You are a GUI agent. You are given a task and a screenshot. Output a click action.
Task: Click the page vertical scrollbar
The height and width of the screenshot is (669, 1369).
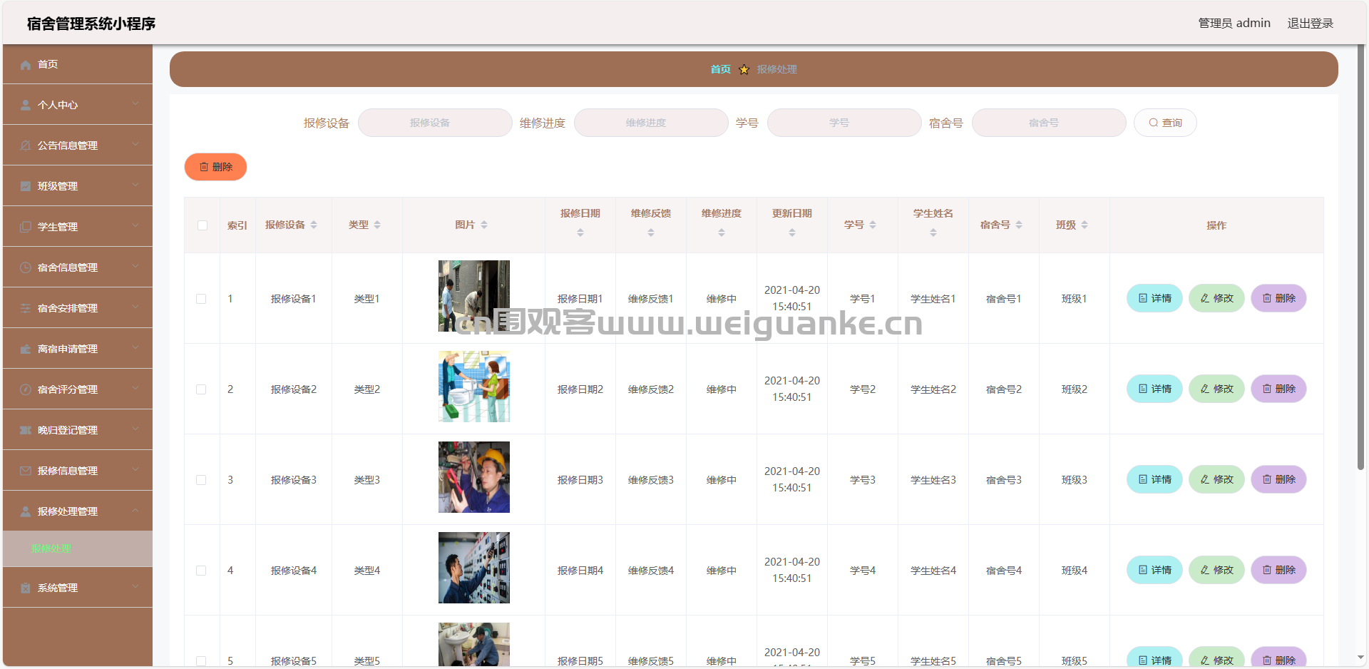[1360, 257]
